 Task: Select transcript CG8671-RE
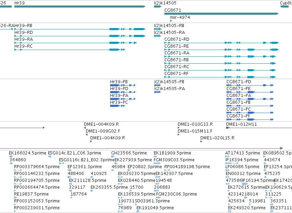(177, 46)
